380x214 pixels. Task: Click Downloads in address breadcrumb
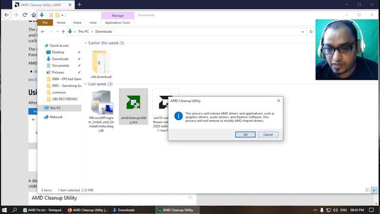click(103, 32)
